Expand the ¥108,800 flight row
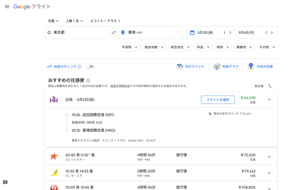 (x=269, y=189)
